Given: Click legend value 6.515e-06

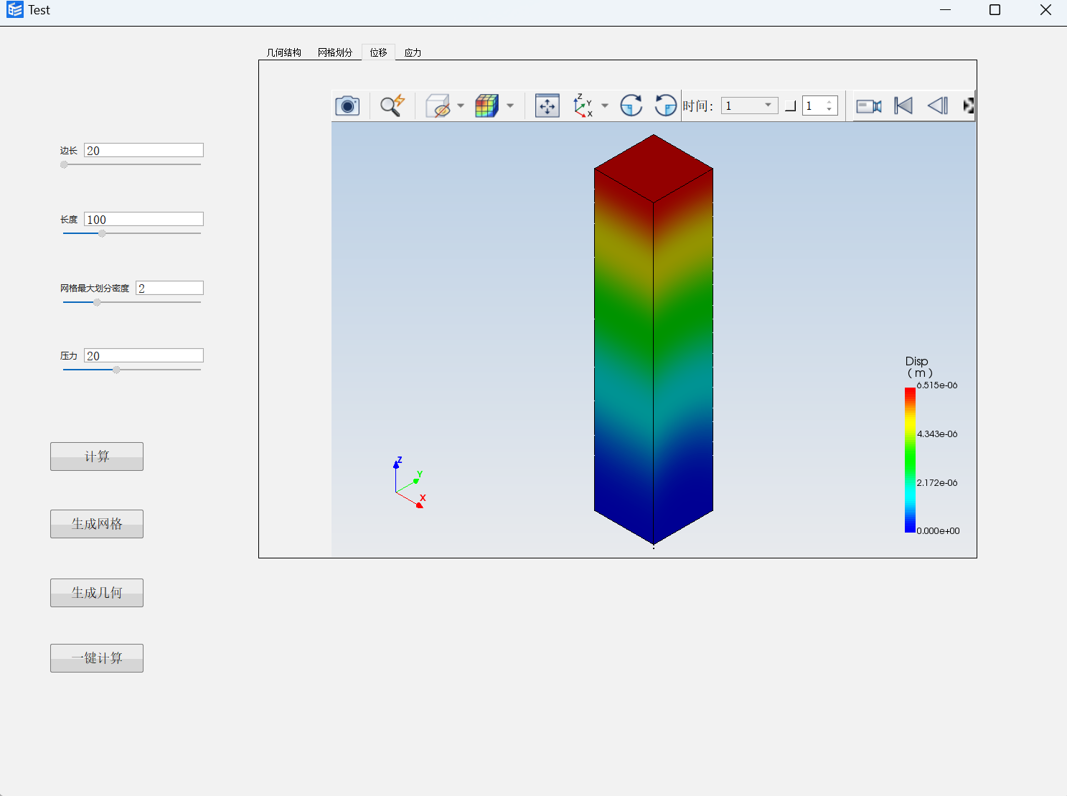Looking at the screenshot, I should click(x=937, y=385).
